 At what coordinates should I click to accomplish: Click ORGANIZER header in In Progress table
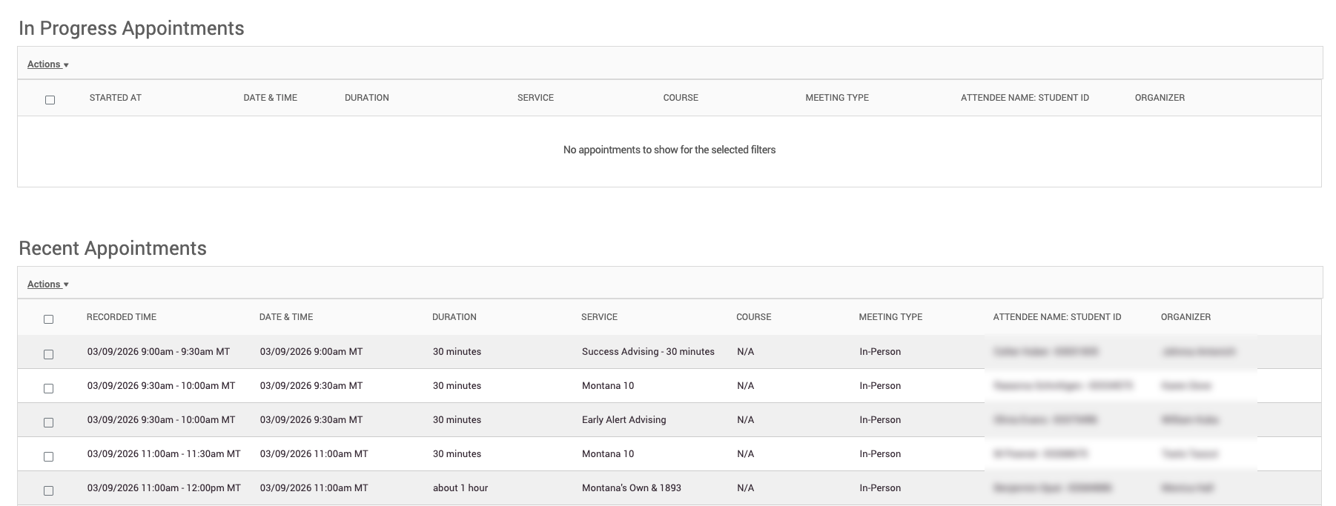point(1160,98)
